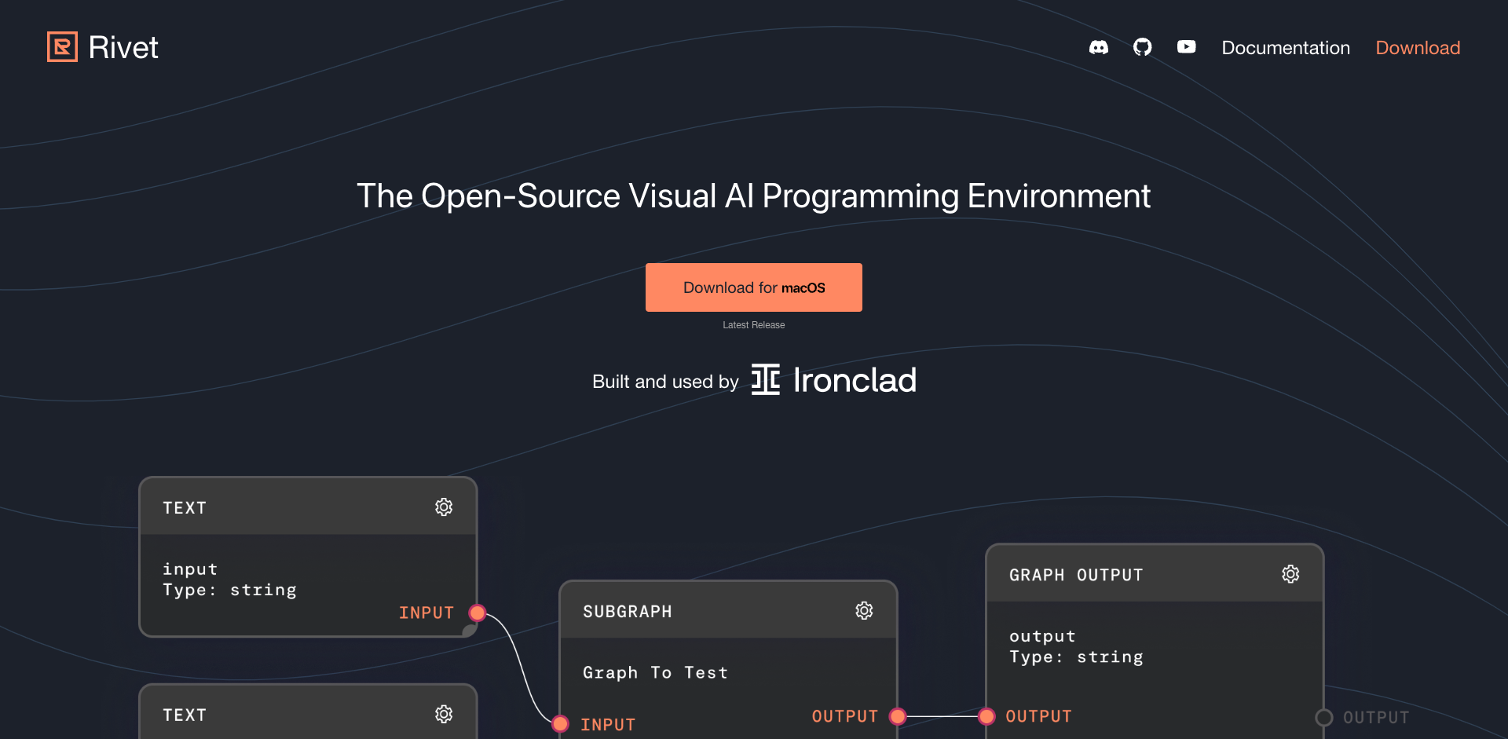Go to Download in top navigation

(1418, 48)
